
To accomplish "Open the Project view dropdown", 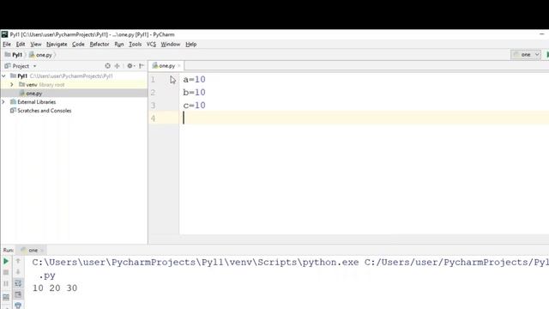I will click(34, 66).
